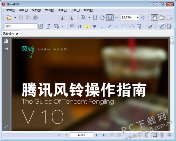
Task: Toggle the annotation editing pencil mode
Action: pos(162,26)
